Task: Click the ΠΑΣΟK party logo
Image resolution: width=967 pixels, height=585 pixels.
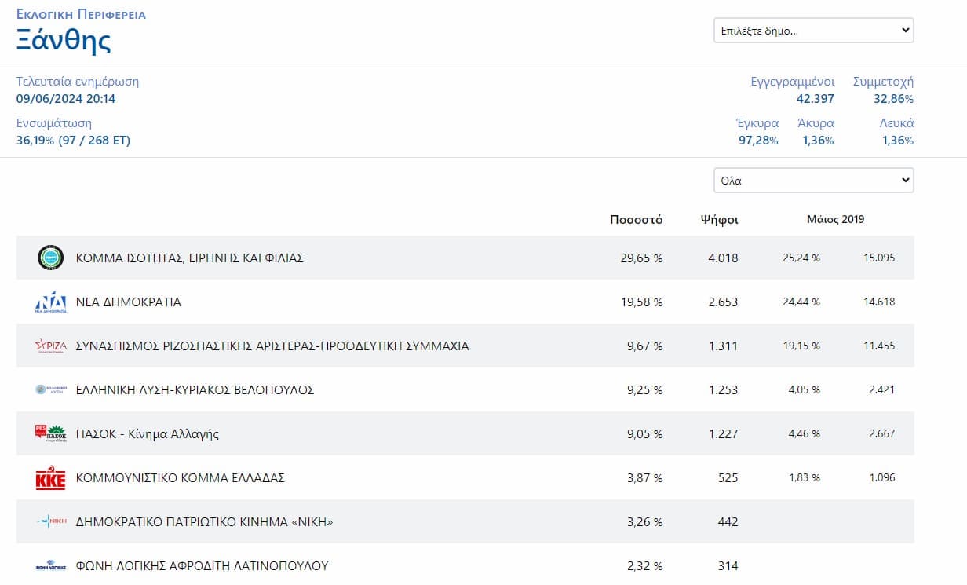Action: (51, 433)
